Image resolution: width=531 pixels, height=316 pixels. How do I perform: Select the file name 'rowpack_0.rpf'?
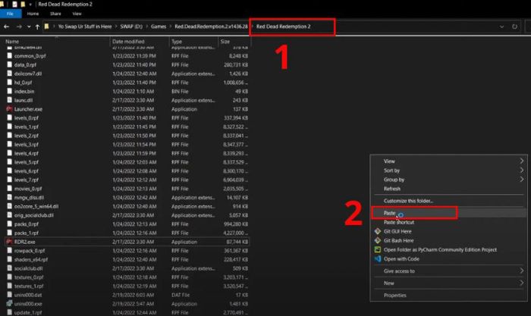point(30,251)
